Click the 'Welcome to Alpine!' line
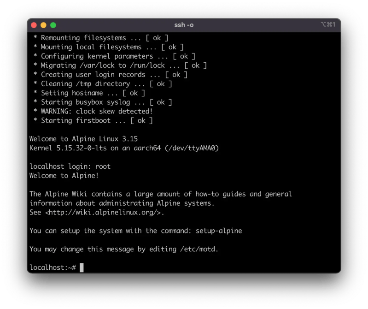 pos(64,176)
